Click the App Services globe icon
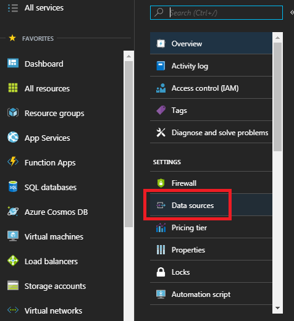294x321 pixels. coord(13,137)
